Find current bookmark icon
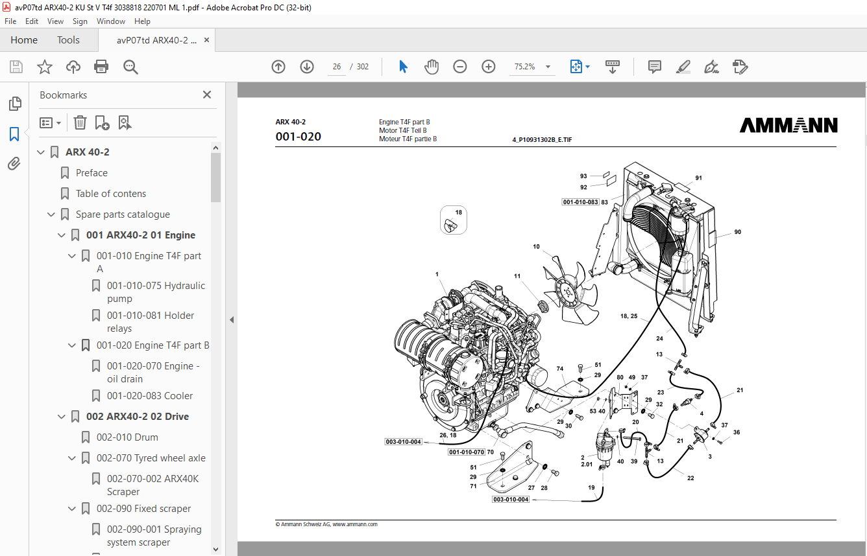 point(125,122)
